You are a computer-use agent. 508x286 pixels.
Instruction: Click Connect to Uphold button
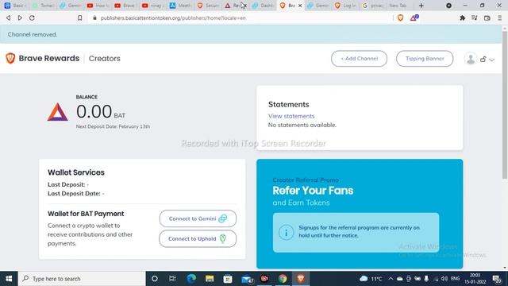pyautogui.click(x=198, y=238)
